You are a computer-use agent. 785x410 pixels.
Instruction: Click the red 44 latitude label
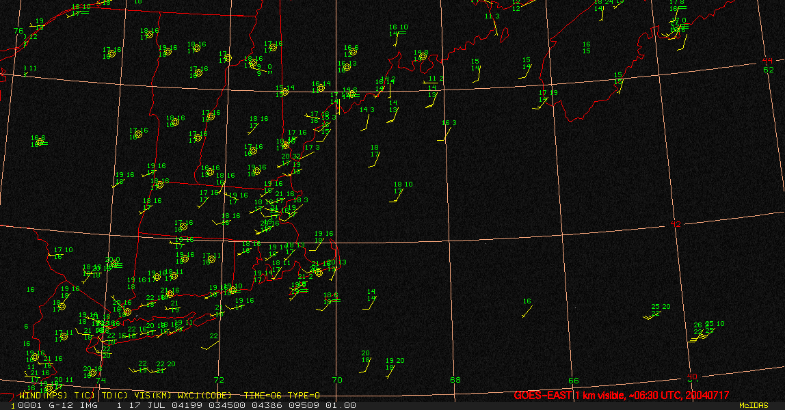[767, 61]
